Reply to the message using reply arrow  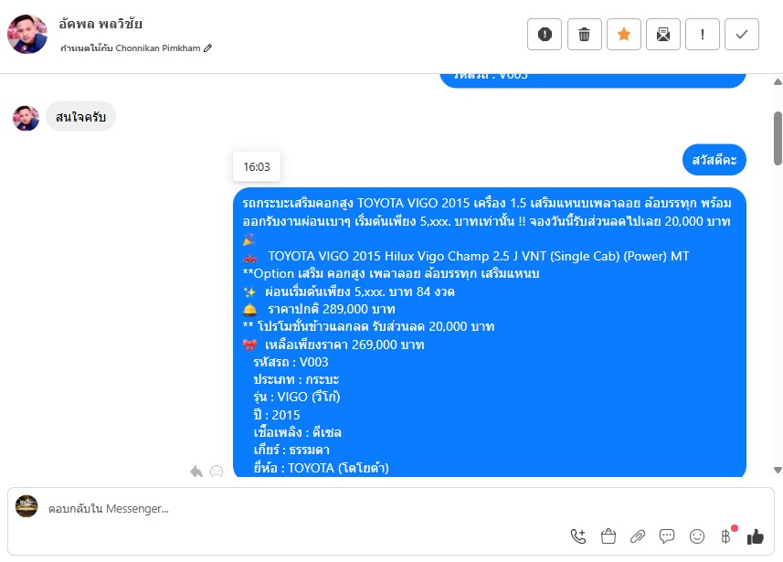point(196,472)
